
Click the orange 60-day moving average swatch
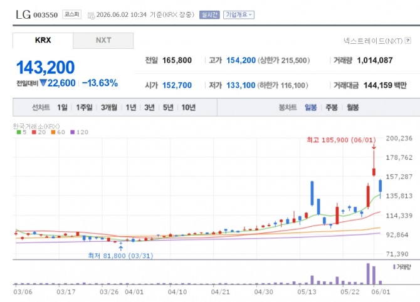click(53, 132)
